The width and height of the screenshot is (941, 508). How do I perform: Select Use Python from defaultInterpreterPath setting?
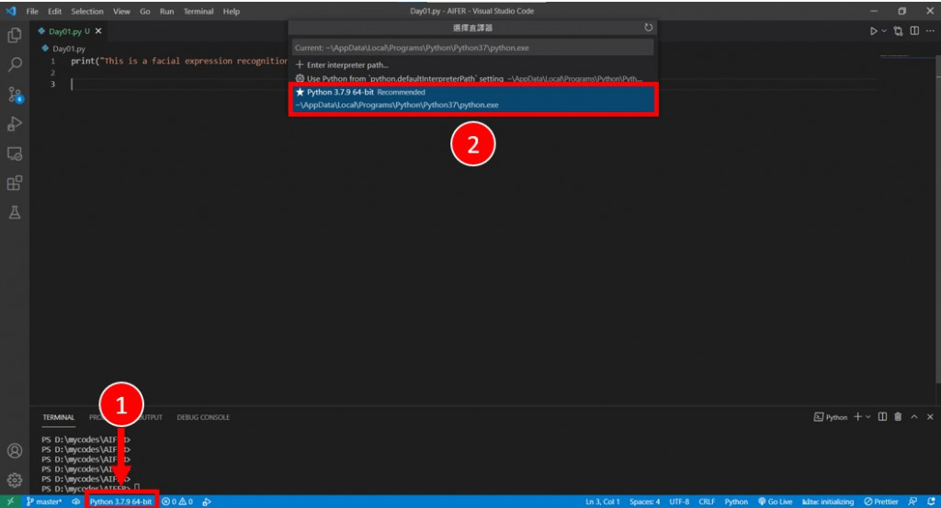[472, 79]
